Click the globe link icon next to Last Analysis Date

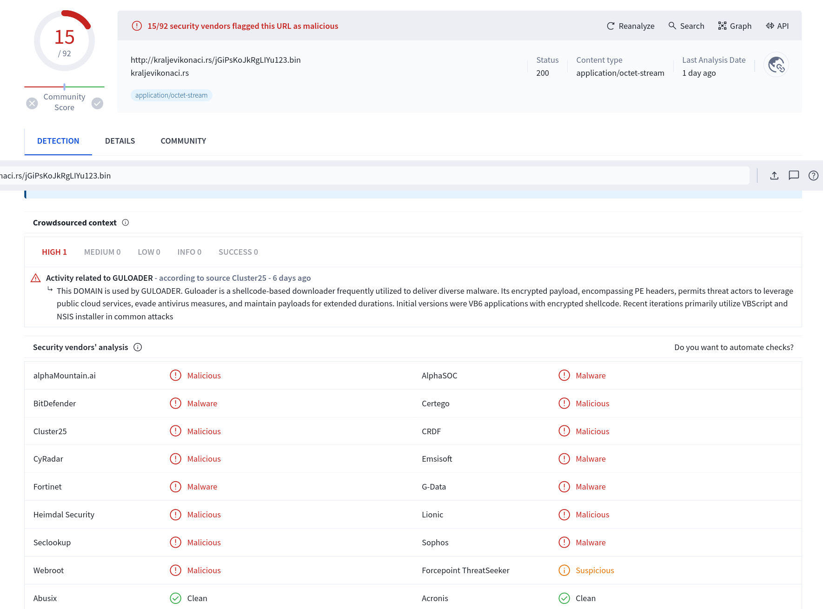coord(776,64)
